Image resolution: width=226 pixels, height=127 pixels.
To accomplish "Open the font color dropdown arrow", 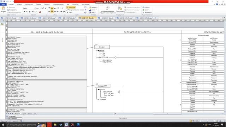I will tap(42, 12).
